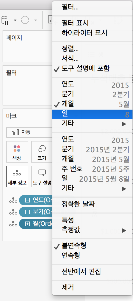Select discrete 연도 with value 2015
The height and width of the screenshot is (301, 133).
pos(93,84)
